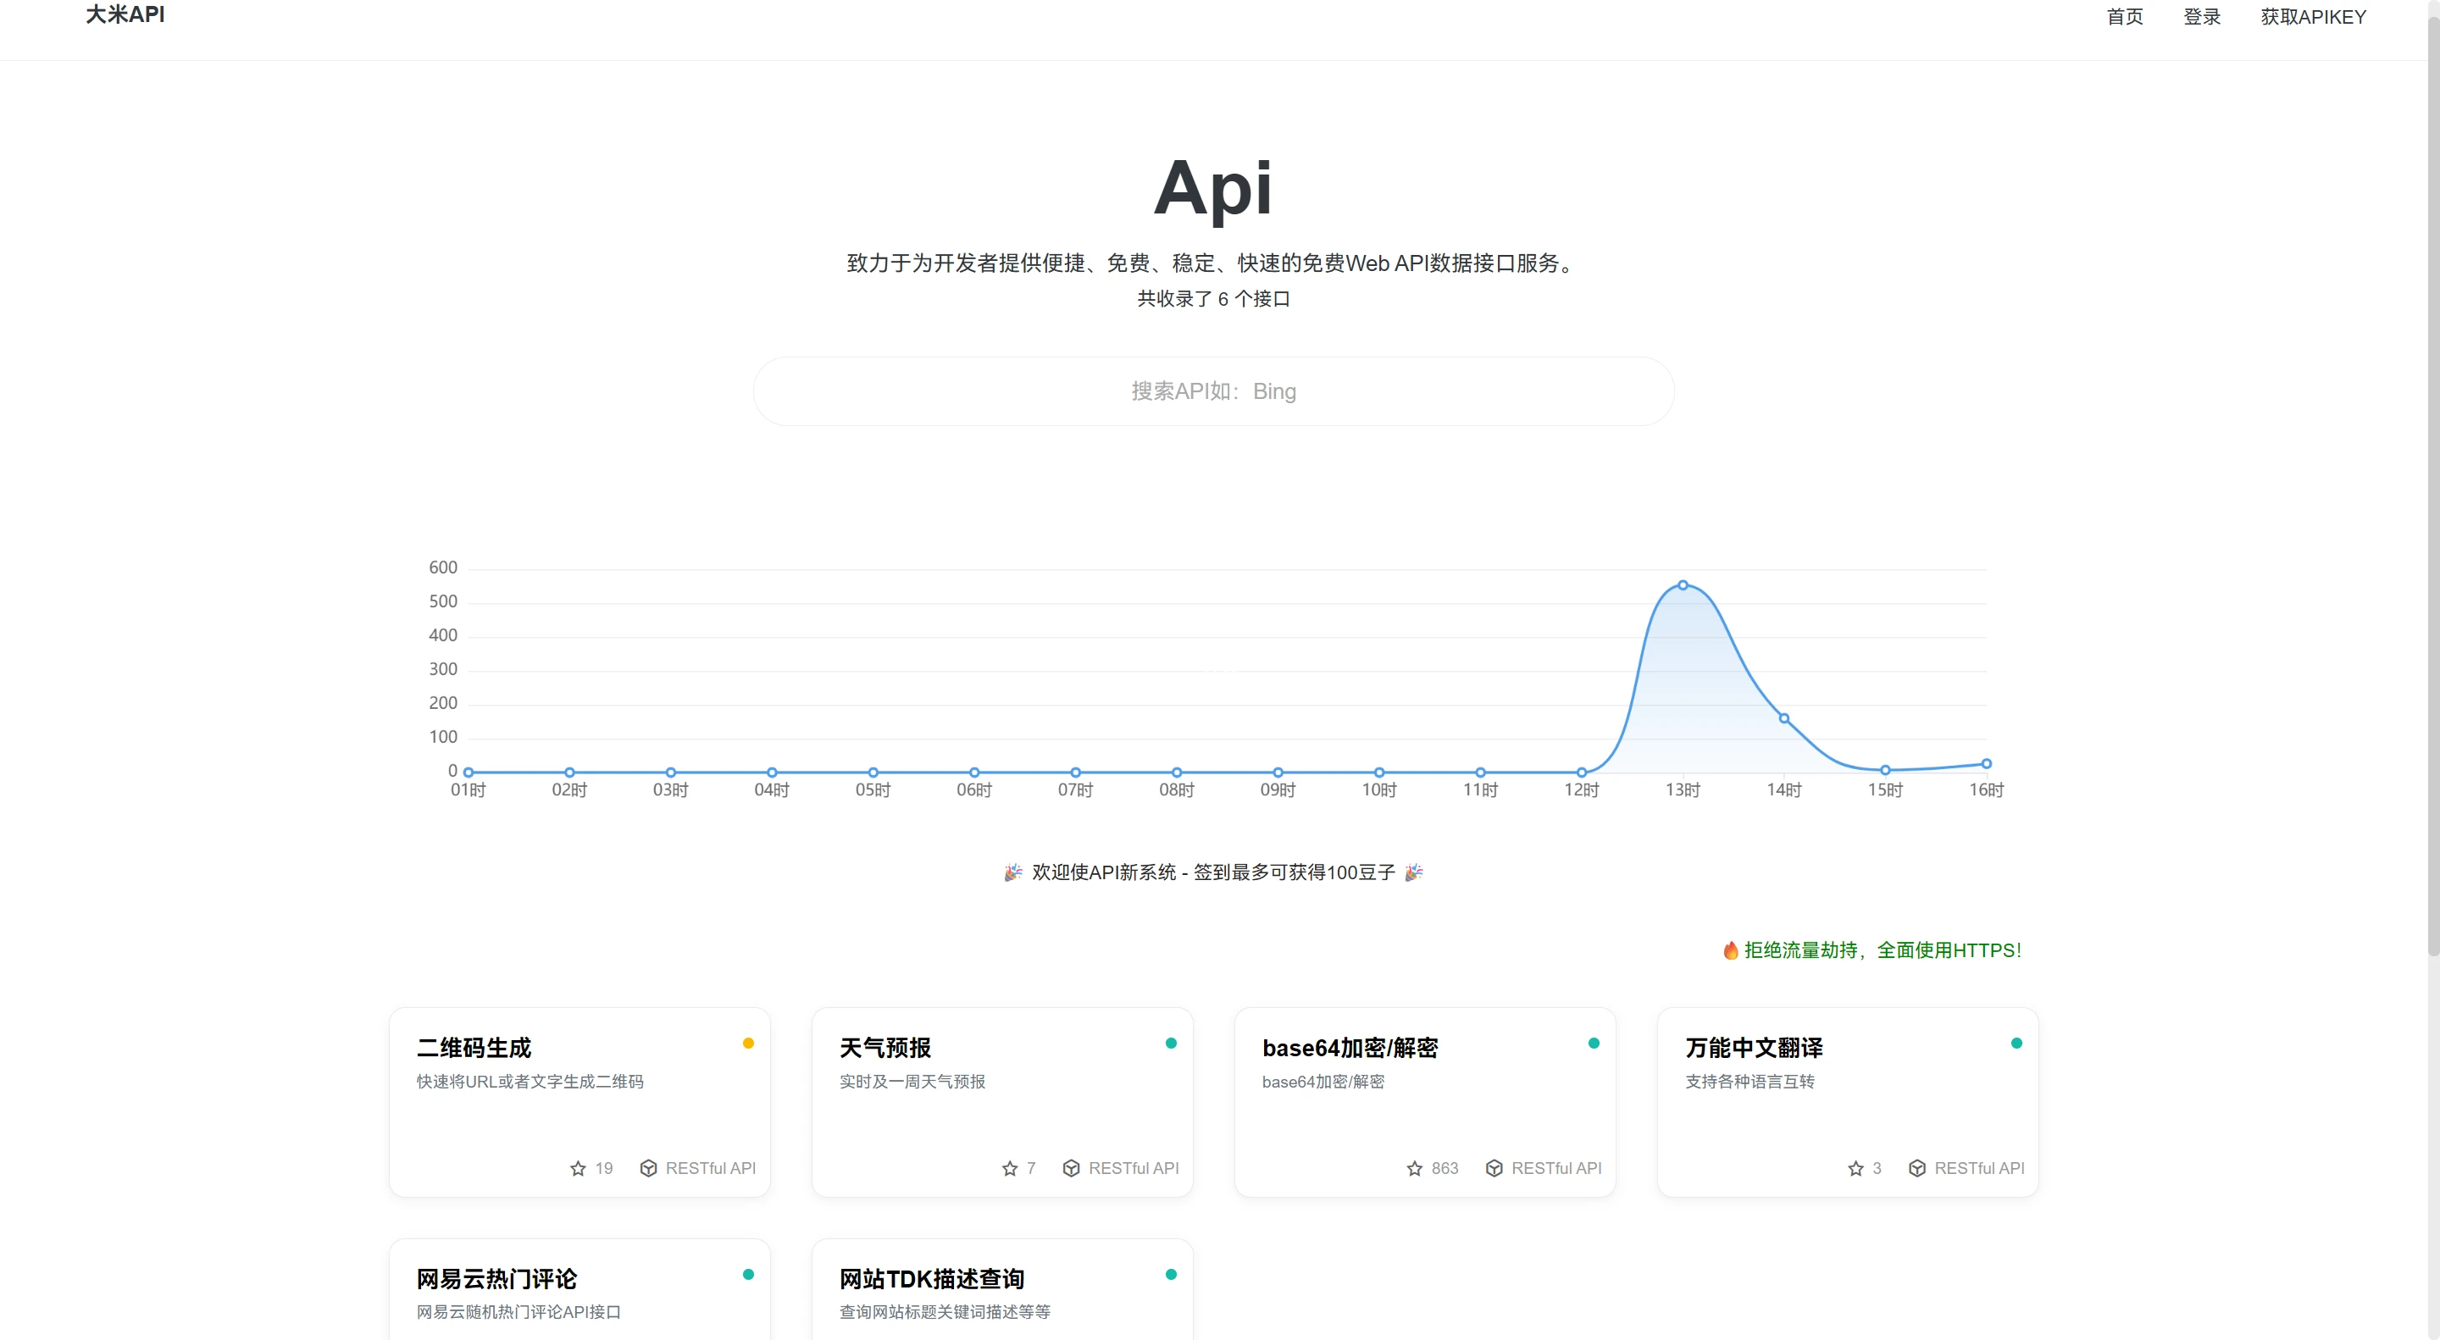The width and height of the screenshot is (2440, 1340).
Task: Click the green status dot on 网易云热门评论
Action: [748, 1275]
